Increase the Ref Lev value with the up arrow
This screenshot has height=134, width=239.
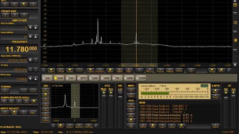pyautogui.click(x=35, y=28)
